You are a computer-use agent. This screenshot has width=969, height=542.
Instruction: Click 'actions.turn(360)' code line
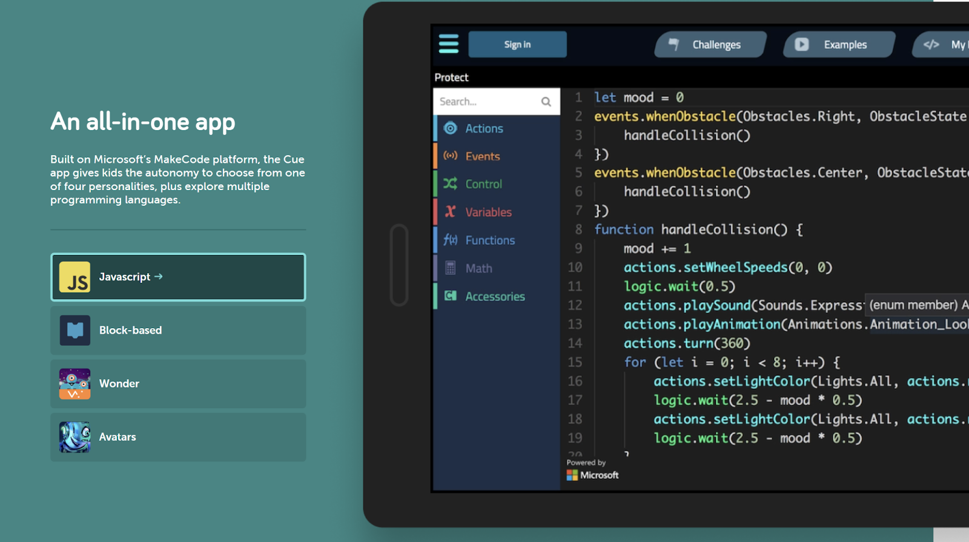[687, 343]
